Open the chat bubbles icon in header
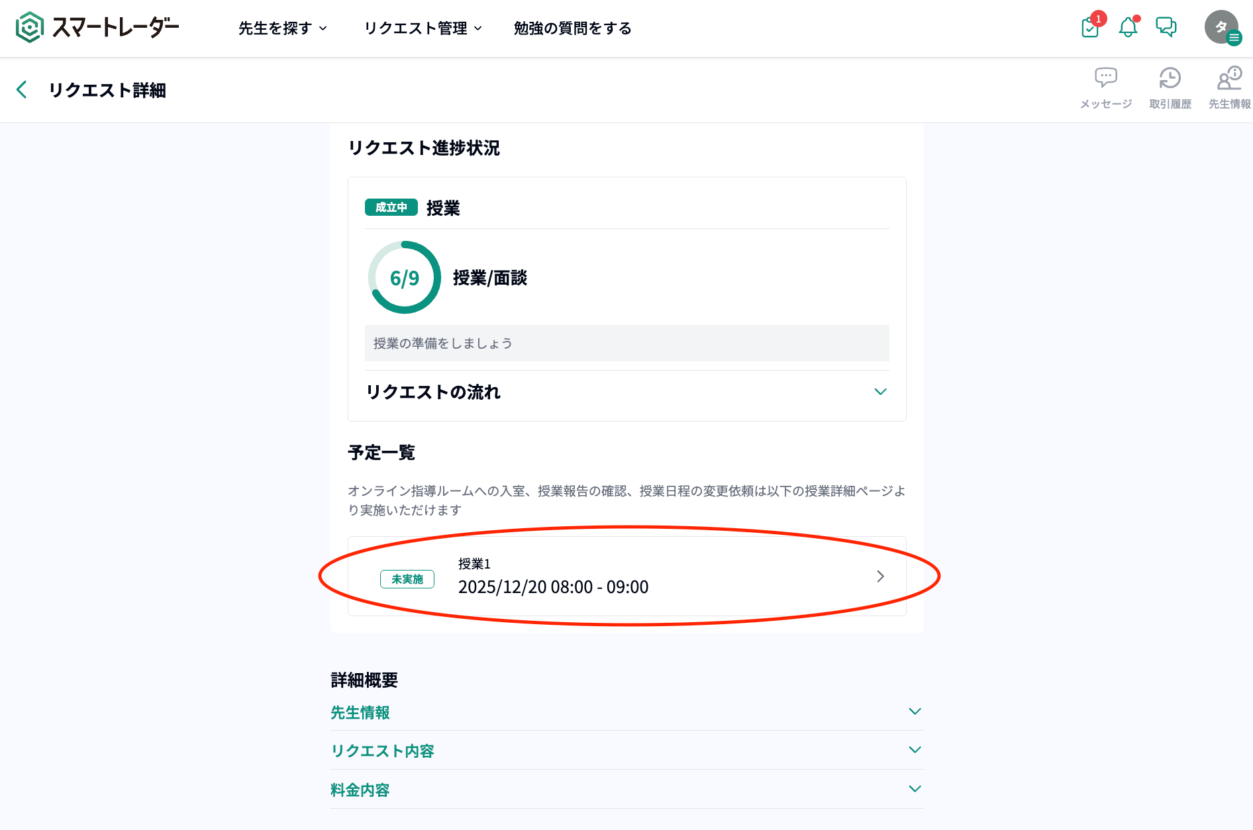Screen dimensions: 1253x830 click(1166, 27)
